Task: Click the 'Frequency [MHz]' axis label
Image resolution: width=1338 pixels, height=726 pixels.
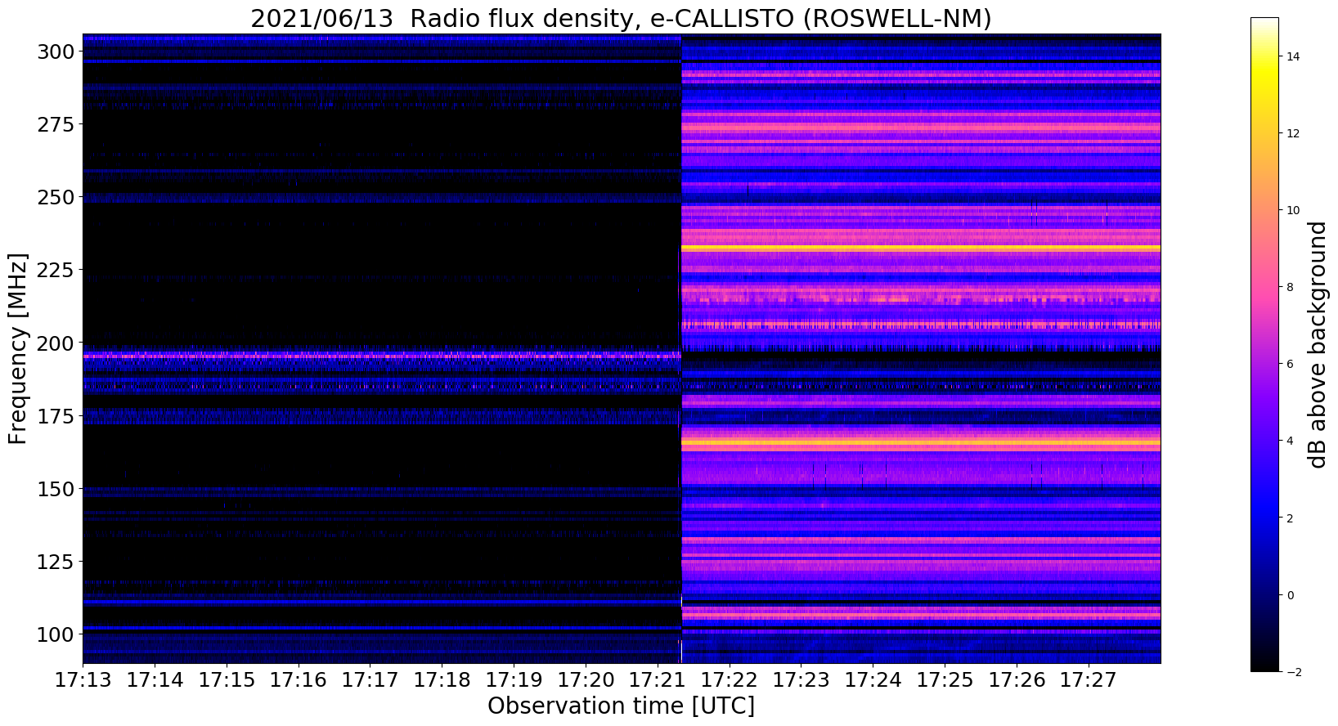Action: [18, 348]
